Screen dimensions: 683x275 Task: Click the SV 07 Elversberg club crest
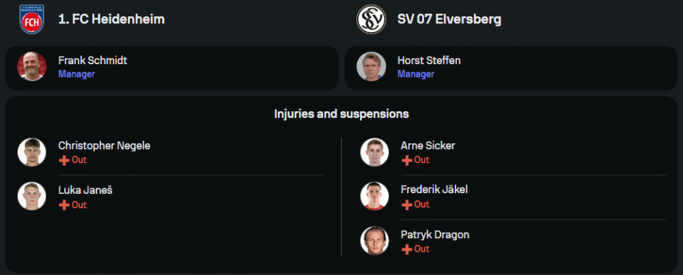click(x=372, y=19)
